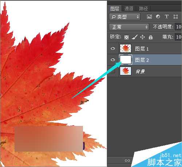Image resolution: width=182 pixels, height=167 pixels.
Task: Open the 正常 blend mode dropdown
Action: pyautogui.click(x=129, y=27)
